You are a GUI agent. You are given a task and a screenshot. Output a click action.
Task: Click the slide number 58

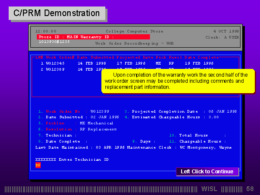coord(250,189)
